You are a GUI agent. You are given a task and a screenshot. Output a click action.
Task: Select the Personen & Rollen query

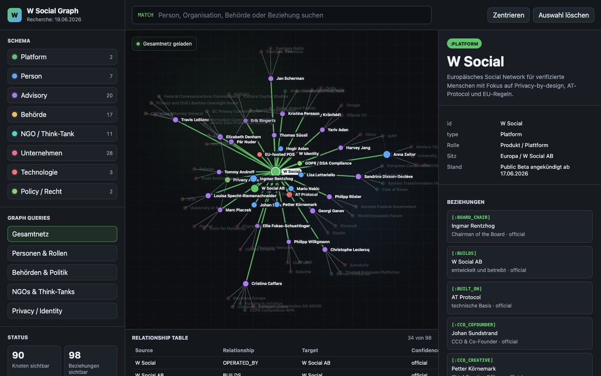pos(62,253)
